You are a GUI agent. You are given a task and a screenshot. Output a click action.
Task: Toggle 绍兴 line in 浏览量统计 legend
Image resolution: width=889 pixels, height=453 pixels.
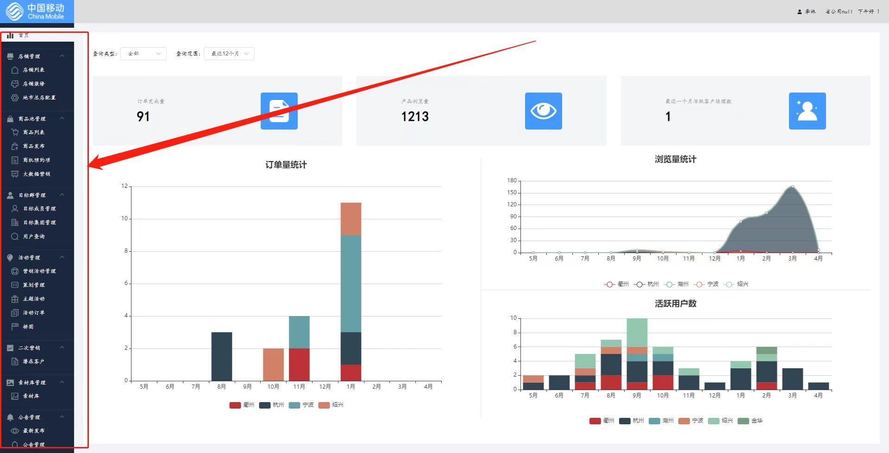pyautogui.click(x=736, y=284)
